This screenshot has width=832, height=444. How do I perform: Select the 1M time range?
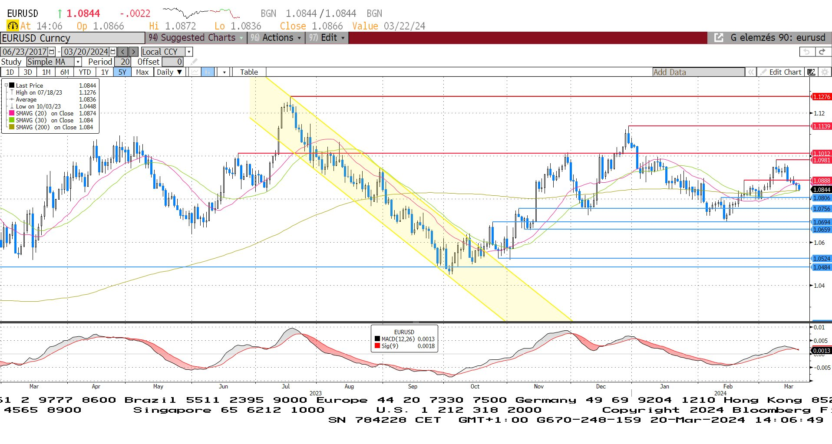click(x=46, y=72)
